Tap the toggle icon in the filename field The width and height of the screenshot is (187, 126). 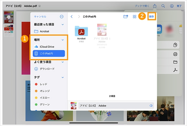[151, 106]
